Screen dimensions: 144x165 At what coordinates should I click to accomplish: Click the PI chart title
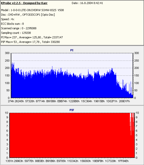click(x=72, y=50)
